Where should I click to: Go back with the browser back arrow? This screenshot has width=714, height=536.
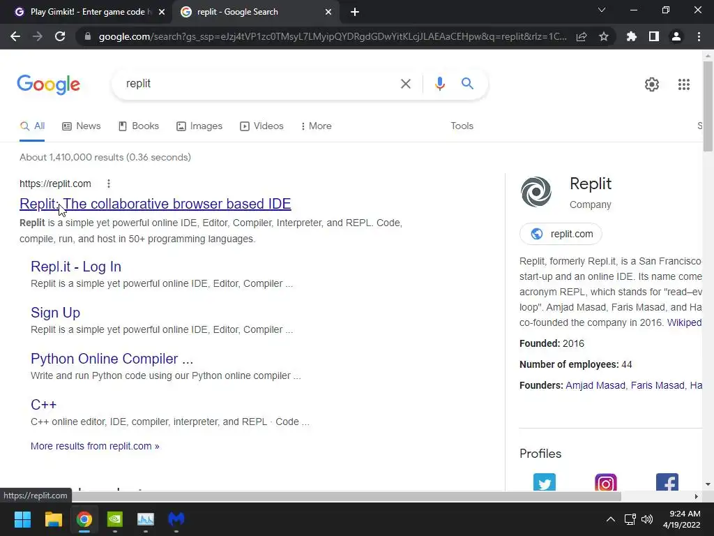[x=15, y=36]
